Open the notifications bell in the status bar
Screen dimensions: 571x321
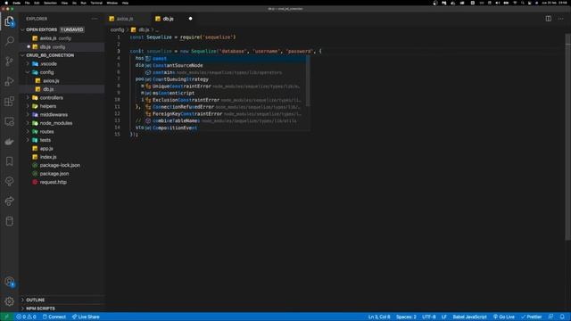[562, 317]
